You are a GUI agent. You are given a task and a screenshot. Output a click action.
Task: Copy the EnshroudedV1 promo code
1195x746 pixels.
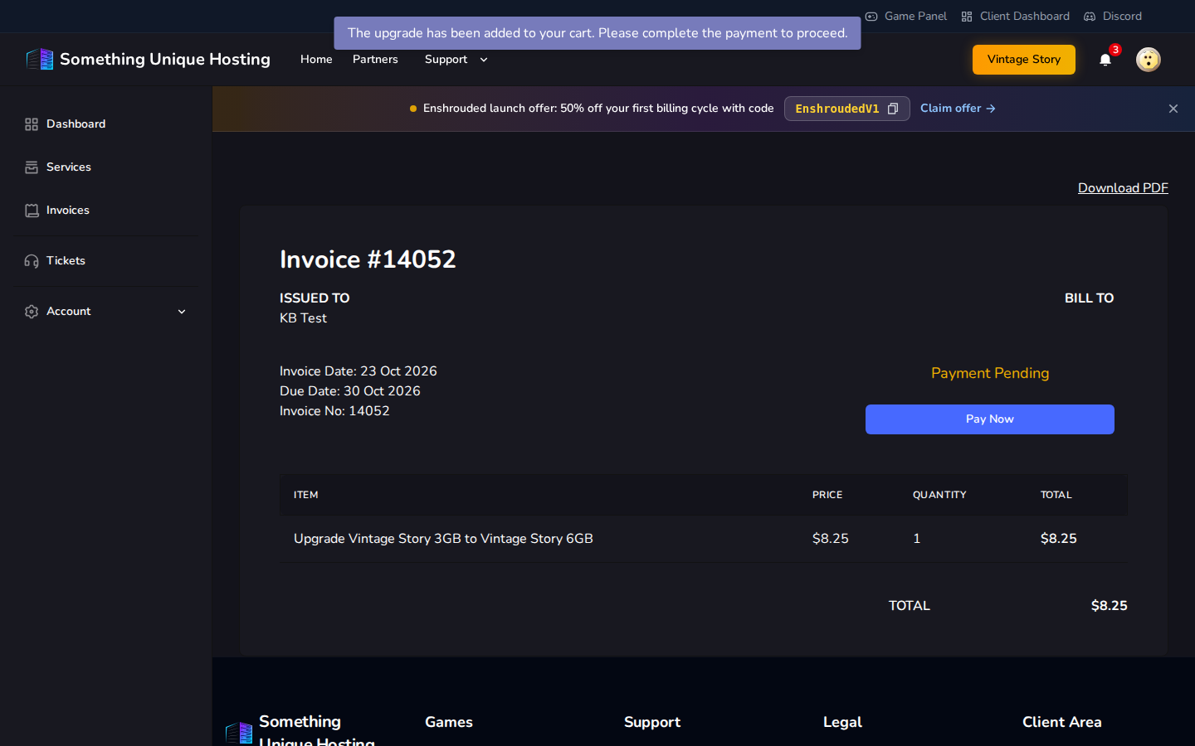[893, 109]
